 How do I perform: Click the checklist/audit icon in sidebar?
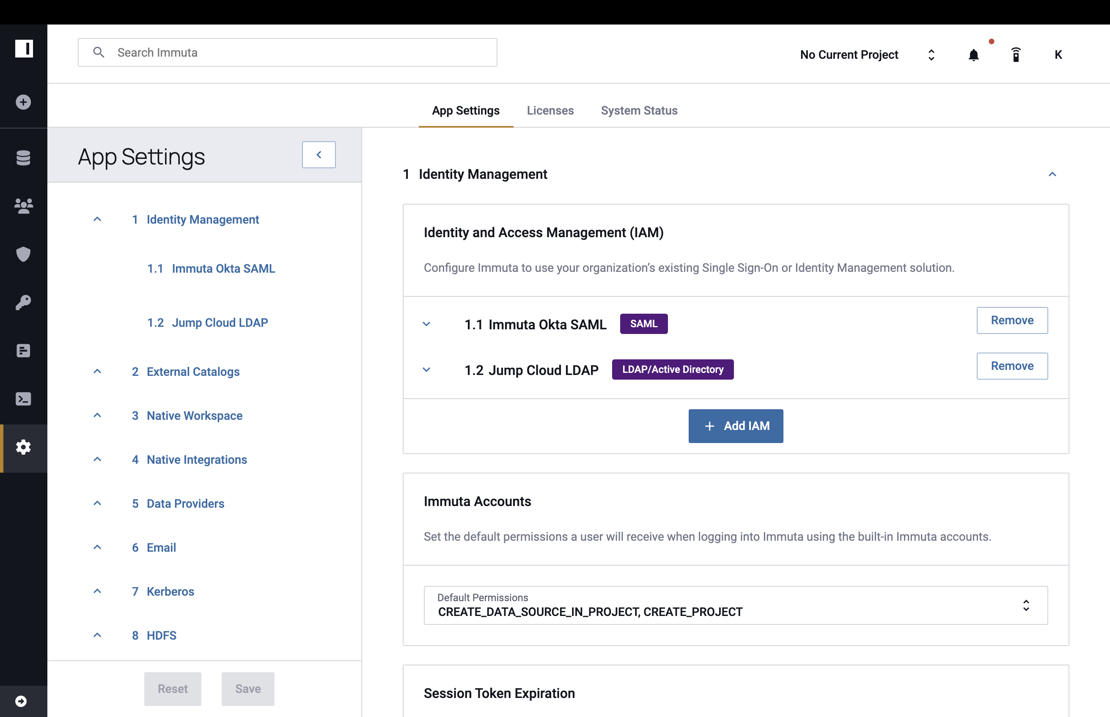pos(23,349)
